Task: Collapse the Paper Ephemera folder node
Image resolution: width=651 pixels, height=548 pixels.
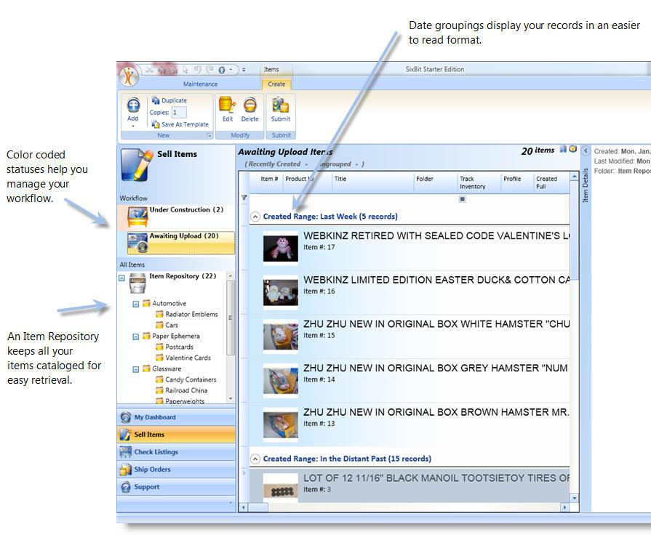Action: click(135, 337)
